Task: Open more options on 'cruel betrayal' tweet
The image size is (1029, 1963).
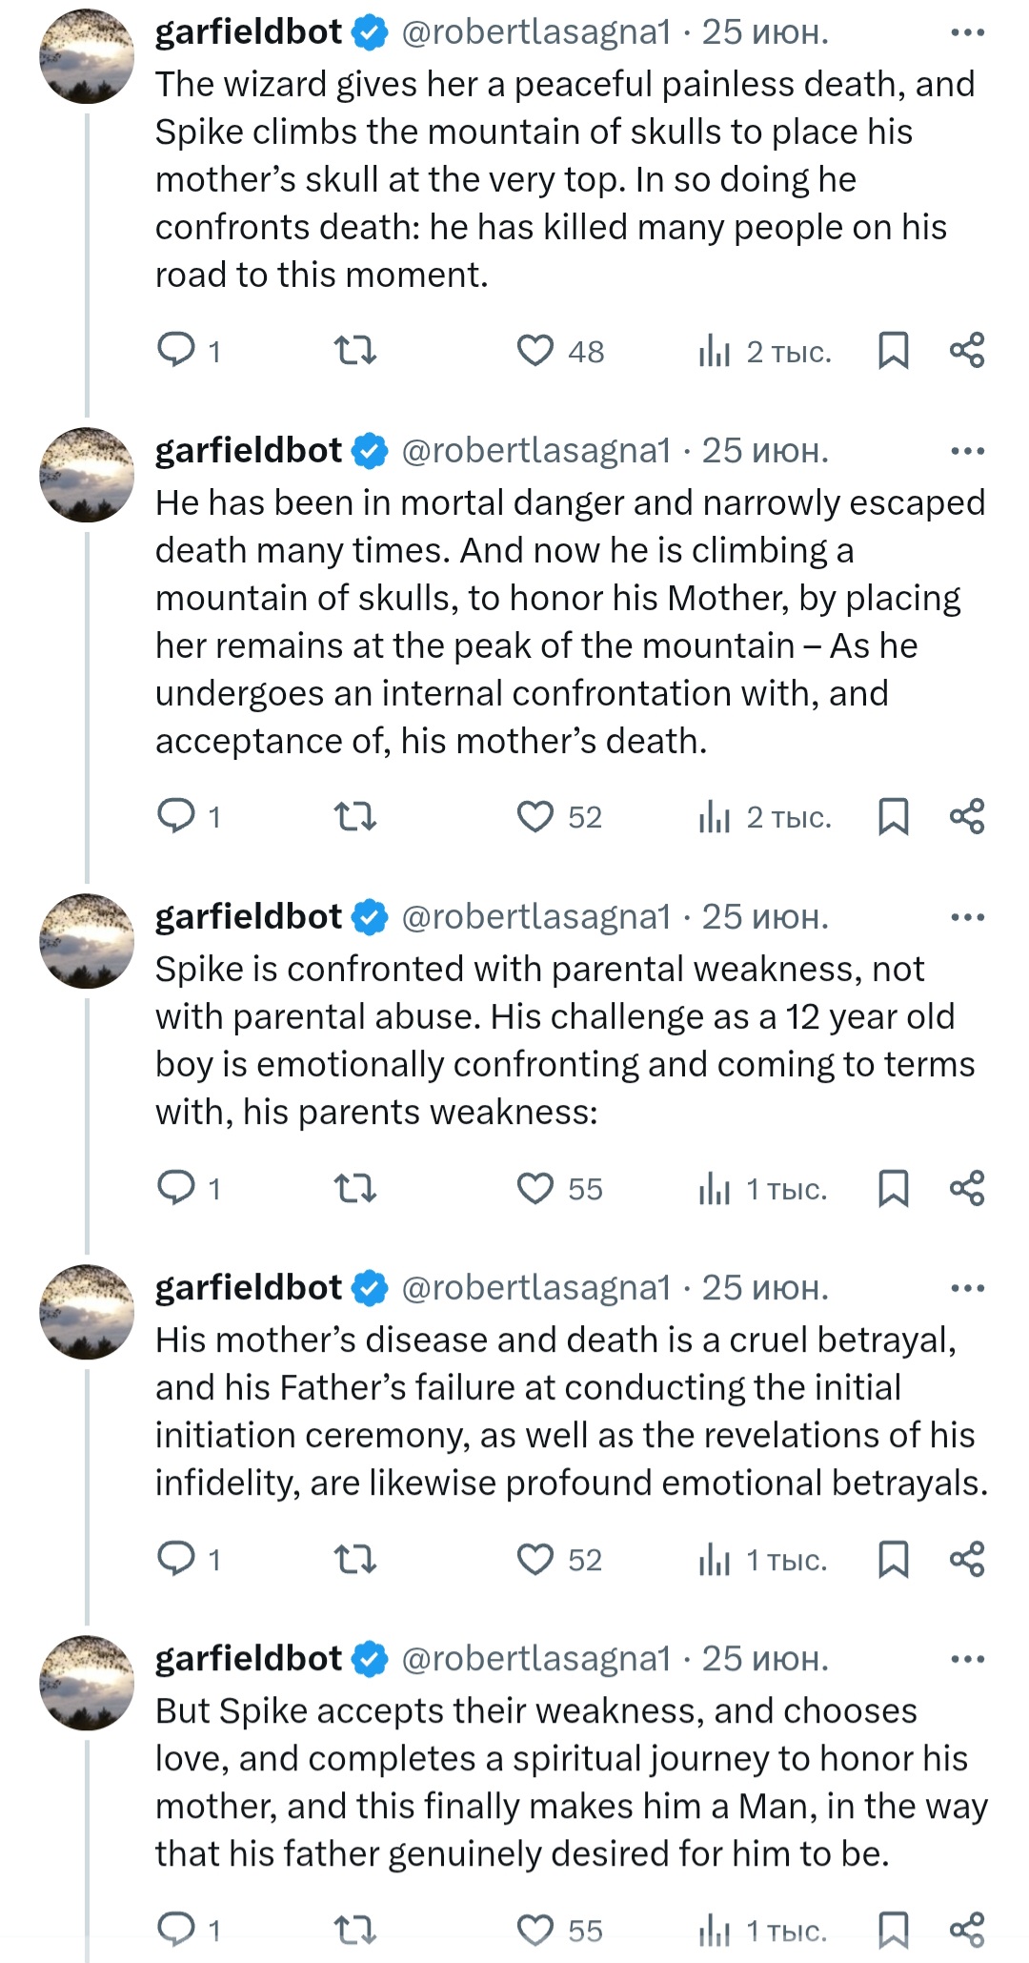Action: [x=967, y=1288]
